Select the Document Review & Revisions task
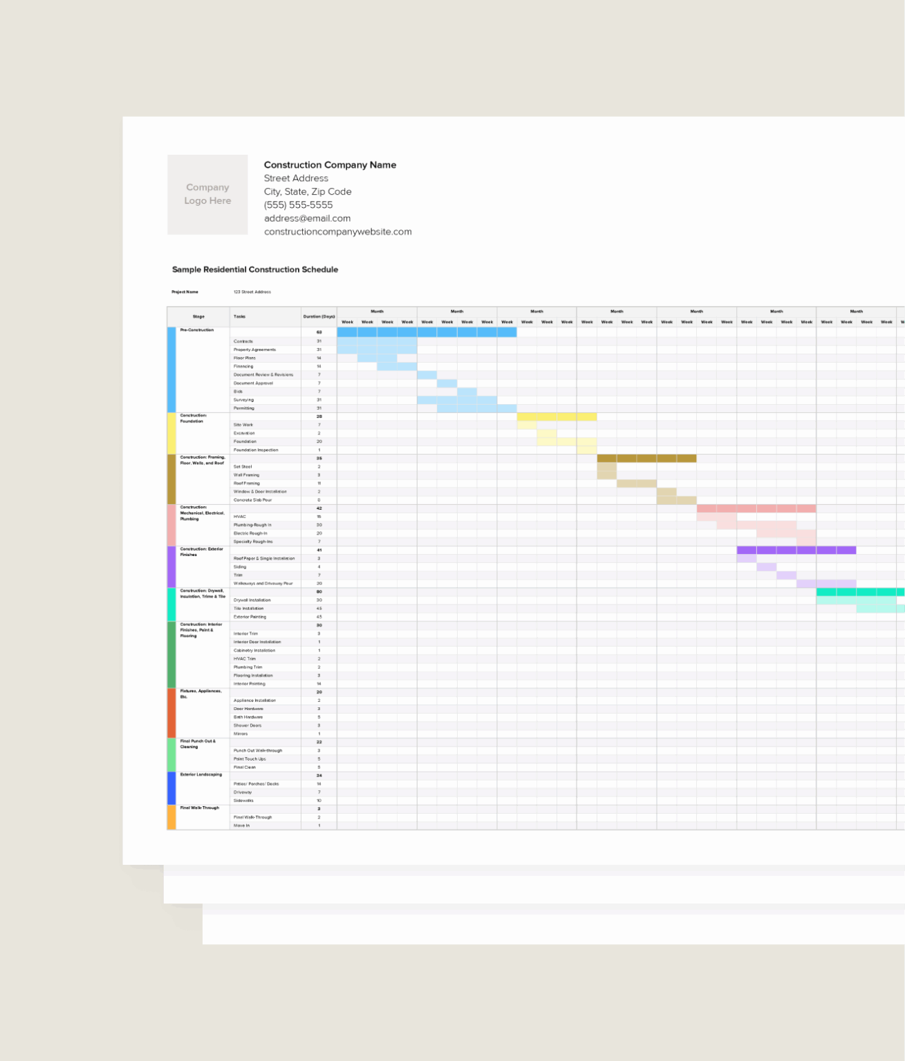 [x=263, y=374]
